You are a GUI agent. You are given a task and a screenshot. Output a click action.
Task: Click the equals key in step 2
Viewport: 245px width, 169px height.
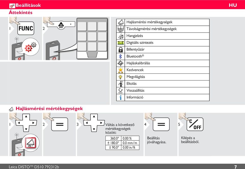click(60, 124)
